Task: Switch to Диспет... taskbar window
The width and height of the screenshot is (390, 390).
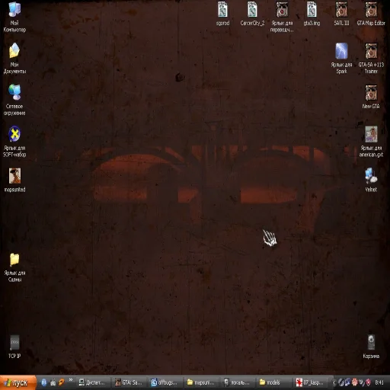Action: pos(94,382)
